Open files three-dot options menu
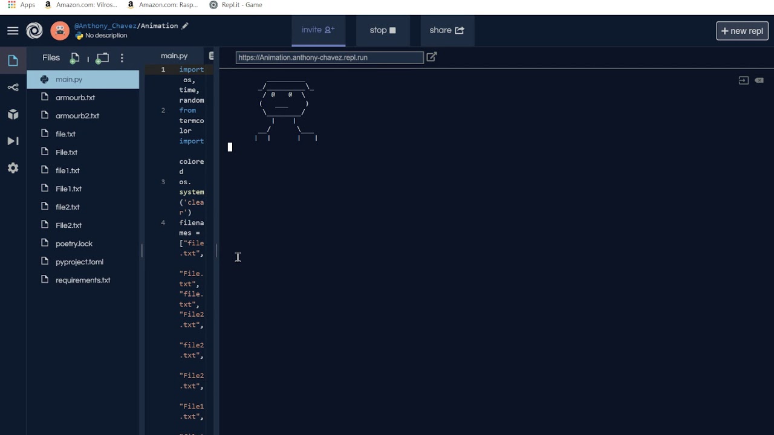The width and height of the screenshot is (774, 435). point(122,58)
